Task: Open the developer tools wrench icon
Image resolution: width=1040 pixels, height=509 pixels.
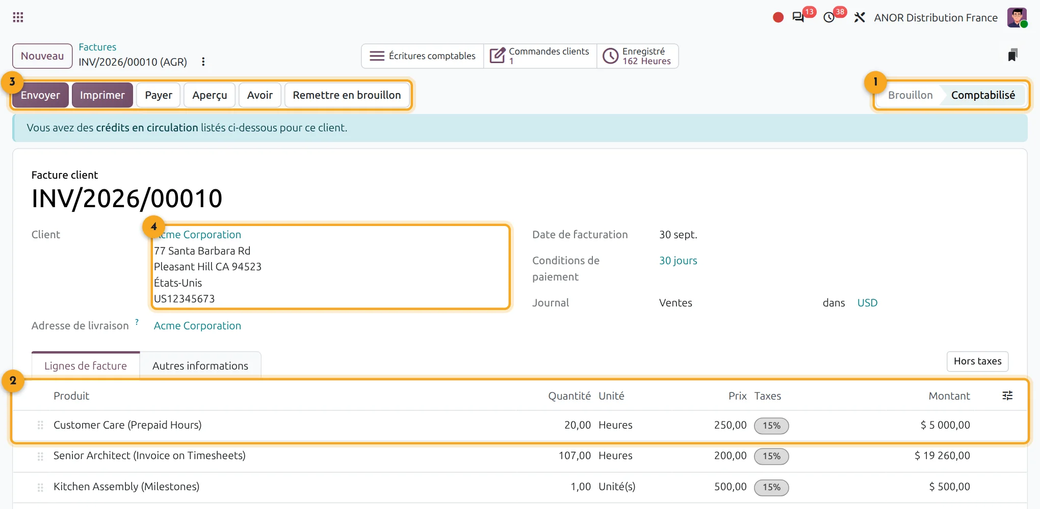Action: [x=860, y=17]
